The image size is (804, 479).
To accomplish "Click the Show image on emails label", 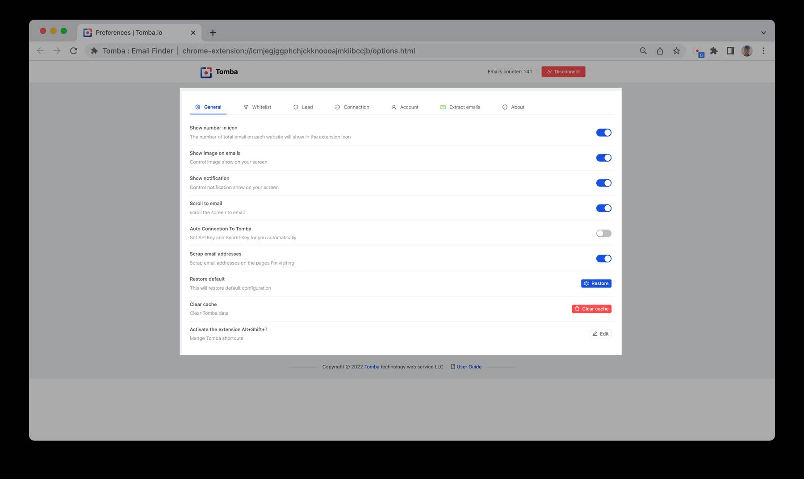I will coord(215,153).
